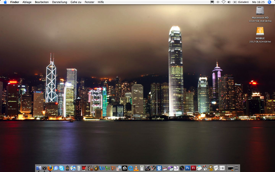275x172 pixels.
Task: Click the round blue dial icon beside PowerPoint
Action: (x=119, y=168)
